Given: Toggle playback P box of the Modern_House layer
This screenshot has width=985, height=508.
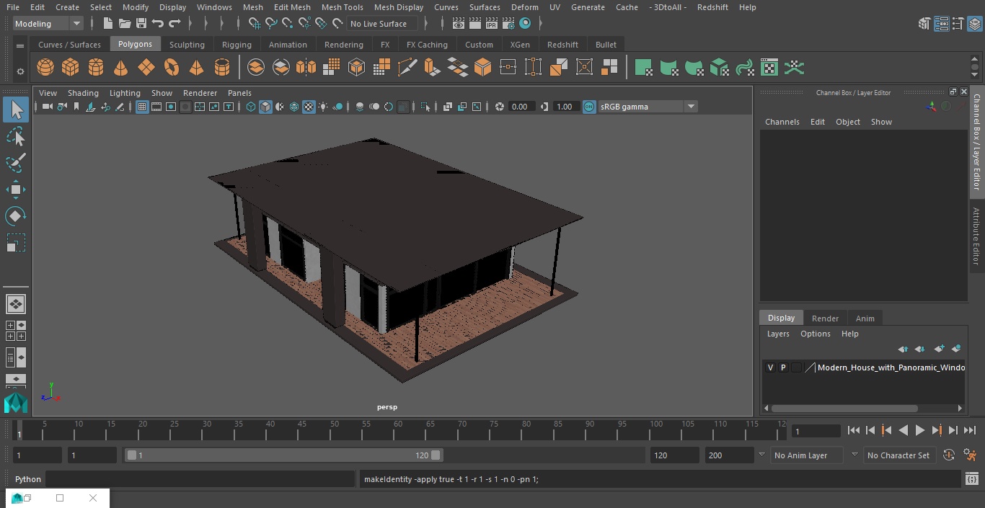Looking at the screenshot, I should [x=783, y=367].
